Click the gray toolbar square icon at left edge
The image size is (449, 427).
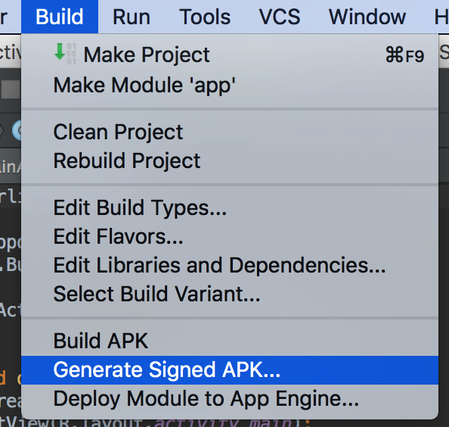click(x=11, y=89)
